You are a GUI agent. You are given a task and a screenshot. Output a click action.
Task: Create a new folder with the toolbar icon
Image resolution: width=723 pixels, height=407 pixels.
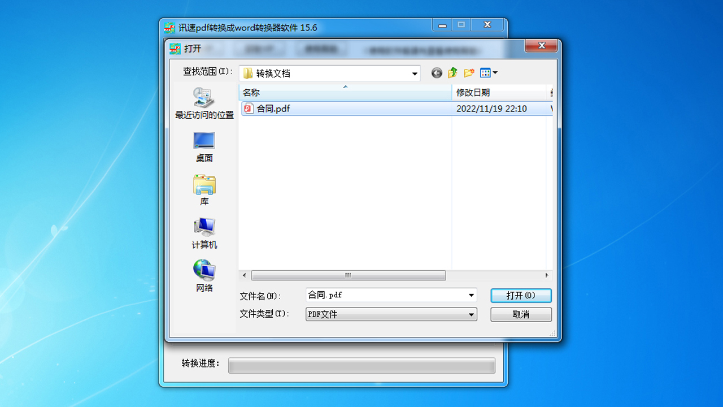pyautogui.click(x=469, y=73)
